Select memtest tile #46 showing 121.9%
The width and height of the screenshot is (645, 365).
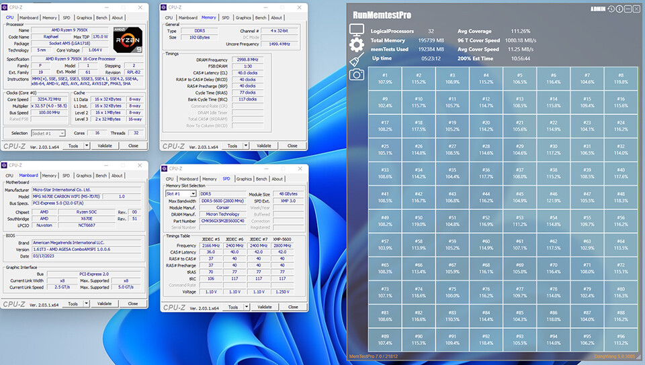[554, 197]
